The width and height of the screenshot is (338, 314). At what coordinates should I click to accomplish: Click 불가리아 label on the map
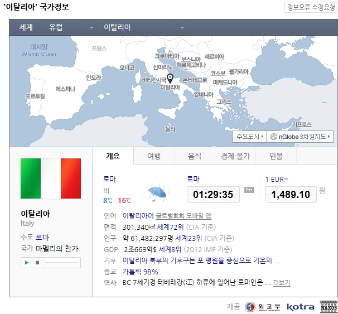239,71
